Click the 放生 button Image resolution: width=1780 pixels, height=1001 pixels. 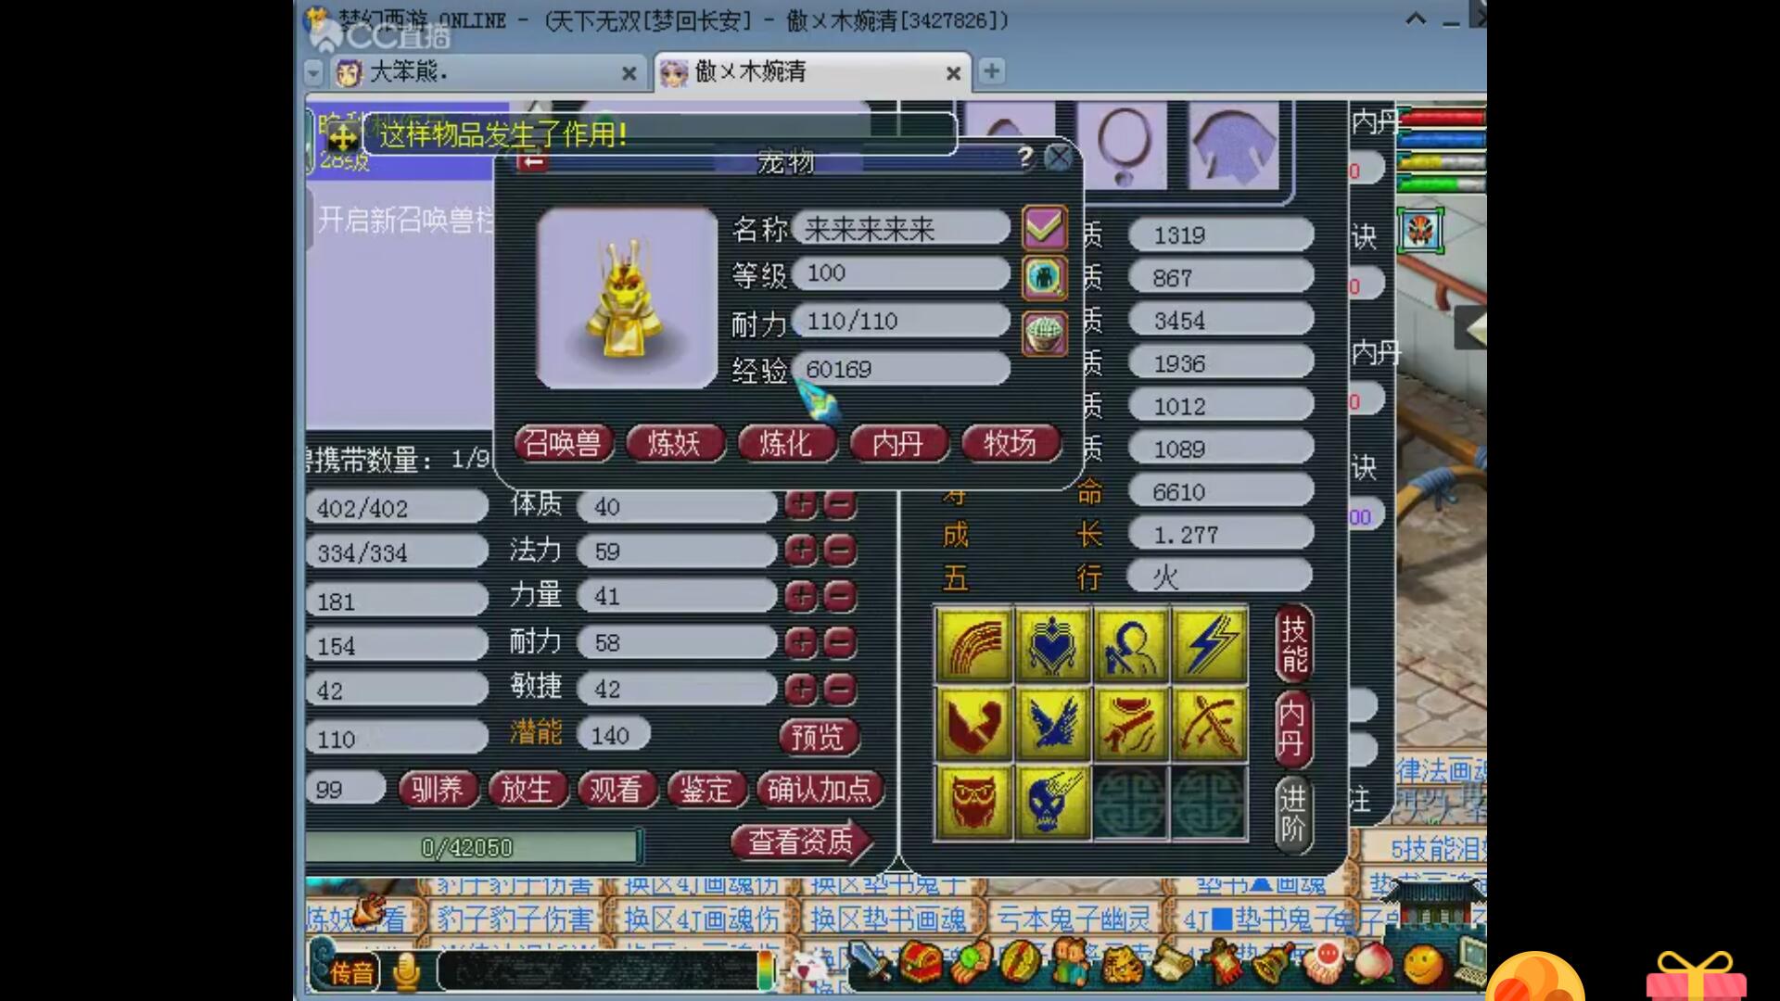pyautogui.click(x=527, y=790)
